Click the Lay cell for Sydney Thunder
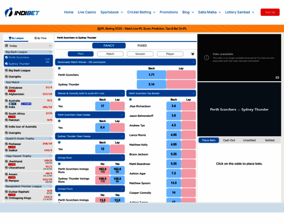Image resolution: width=284 pixels, height=224 pixels. tap(181, 84)
